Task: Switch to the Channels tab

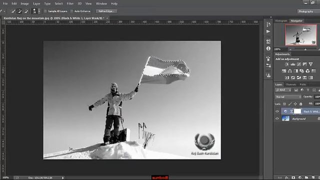Action: [x=291, y=84]
